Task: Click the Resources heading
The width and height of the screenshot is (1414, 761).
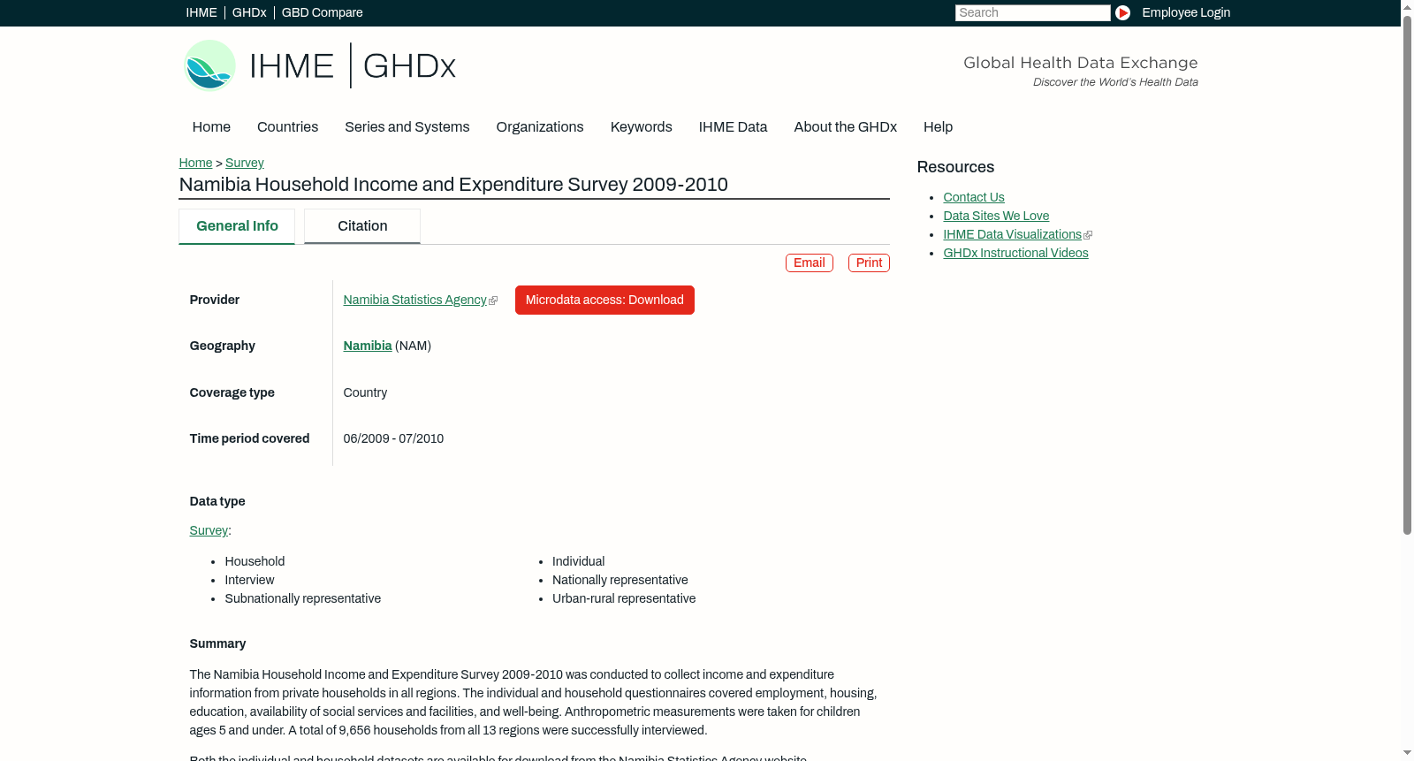Action: (955, 167)
